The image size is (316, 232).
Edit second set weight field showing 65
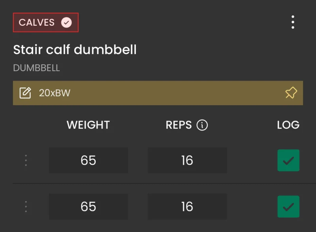click(x=88, y=207)
